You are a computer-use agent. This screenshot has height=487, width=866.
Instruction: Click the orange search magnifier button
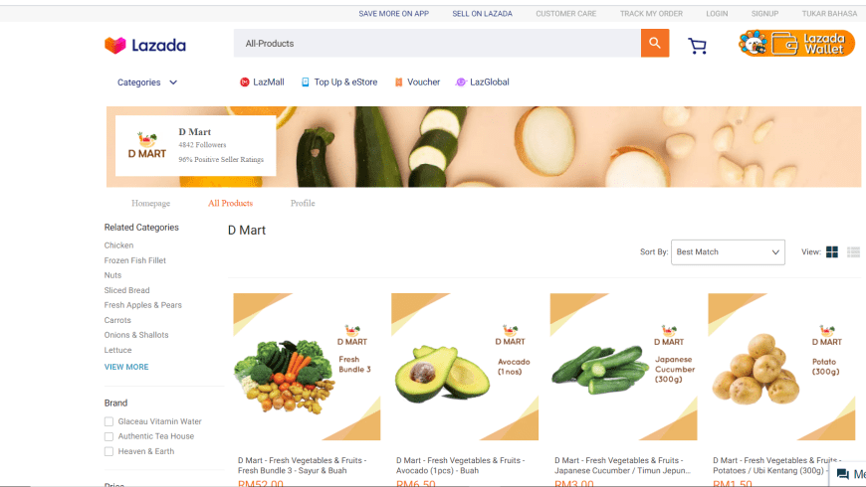[x=654, y=43]
